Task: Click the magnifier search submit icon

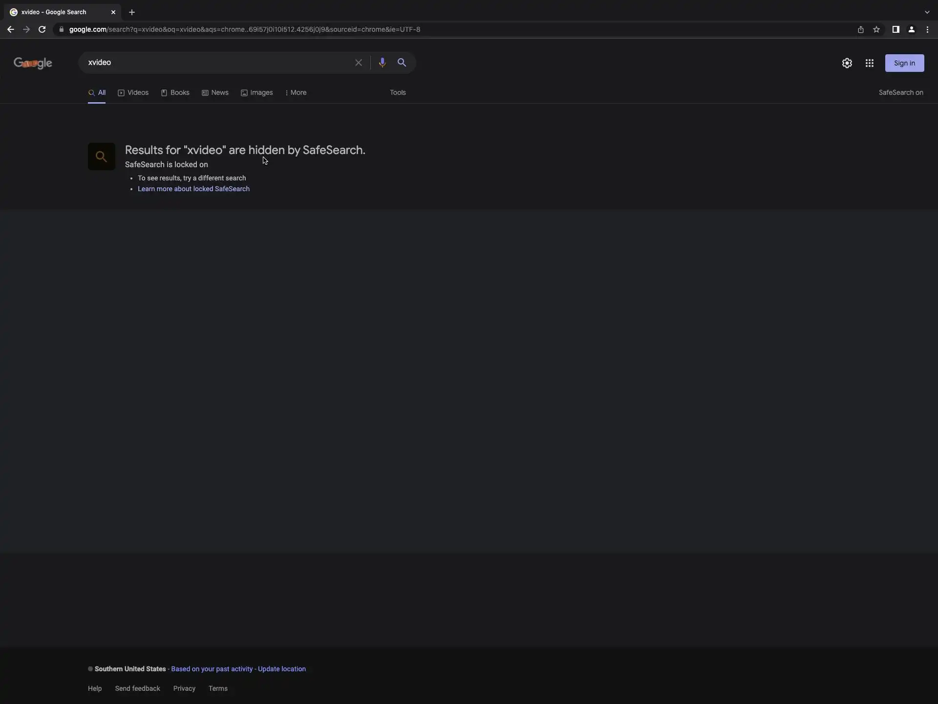Action: [402, 63]
